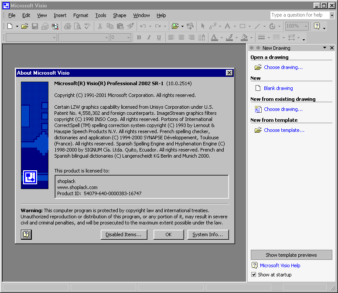The height and width of the screenshot is (293, 338).
Task: Open the Fill Color dropdown arrow
Action: pyautogui.click(x=252, y=38)
